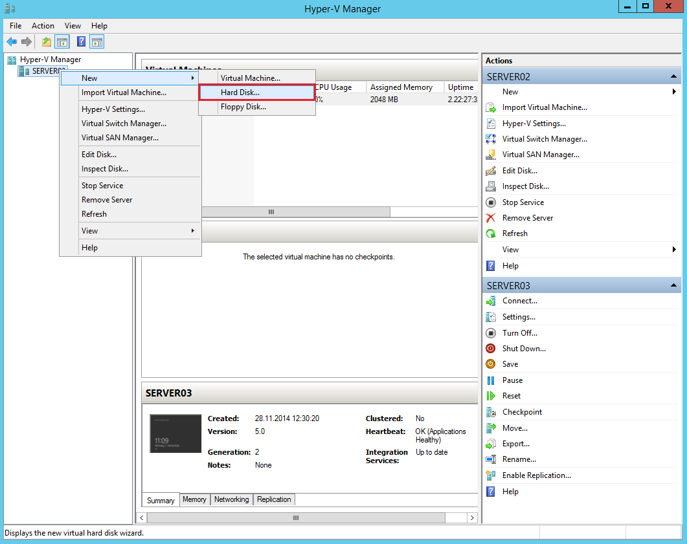
Task: Click the Up One Level folder icon
Action: click(x=47, y=42)
